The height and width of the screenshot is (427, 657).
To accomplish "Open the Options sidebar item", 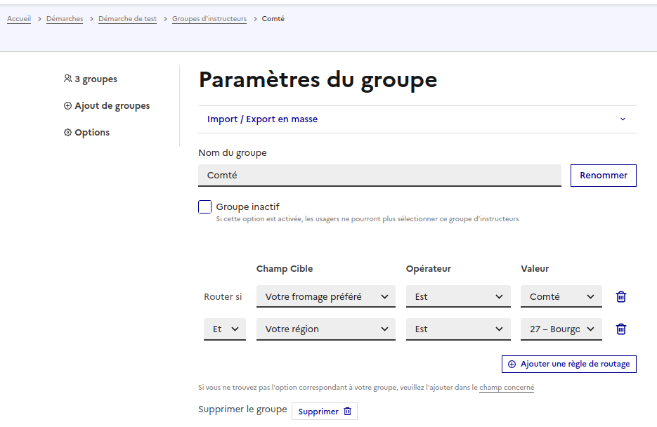I will tap(86, 133).
